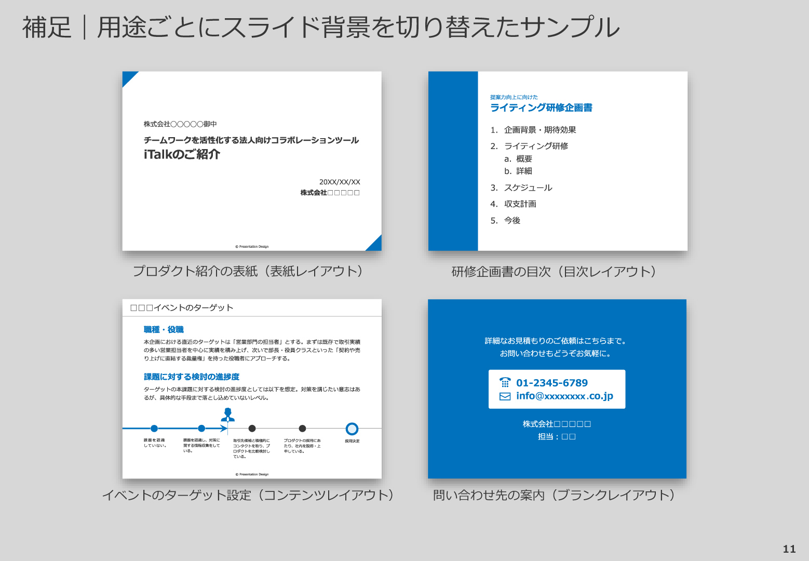809x561 pixels.
Task: Click the blue heading 職種・役職
Action: click(164, 329)
